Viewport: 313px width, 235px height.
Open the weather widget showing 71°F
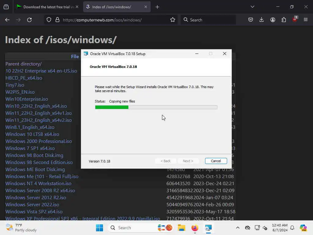(x=21, y=228)
